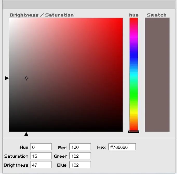
Task: Click the Red input field showing 120
Action: (x=80, y=147)
